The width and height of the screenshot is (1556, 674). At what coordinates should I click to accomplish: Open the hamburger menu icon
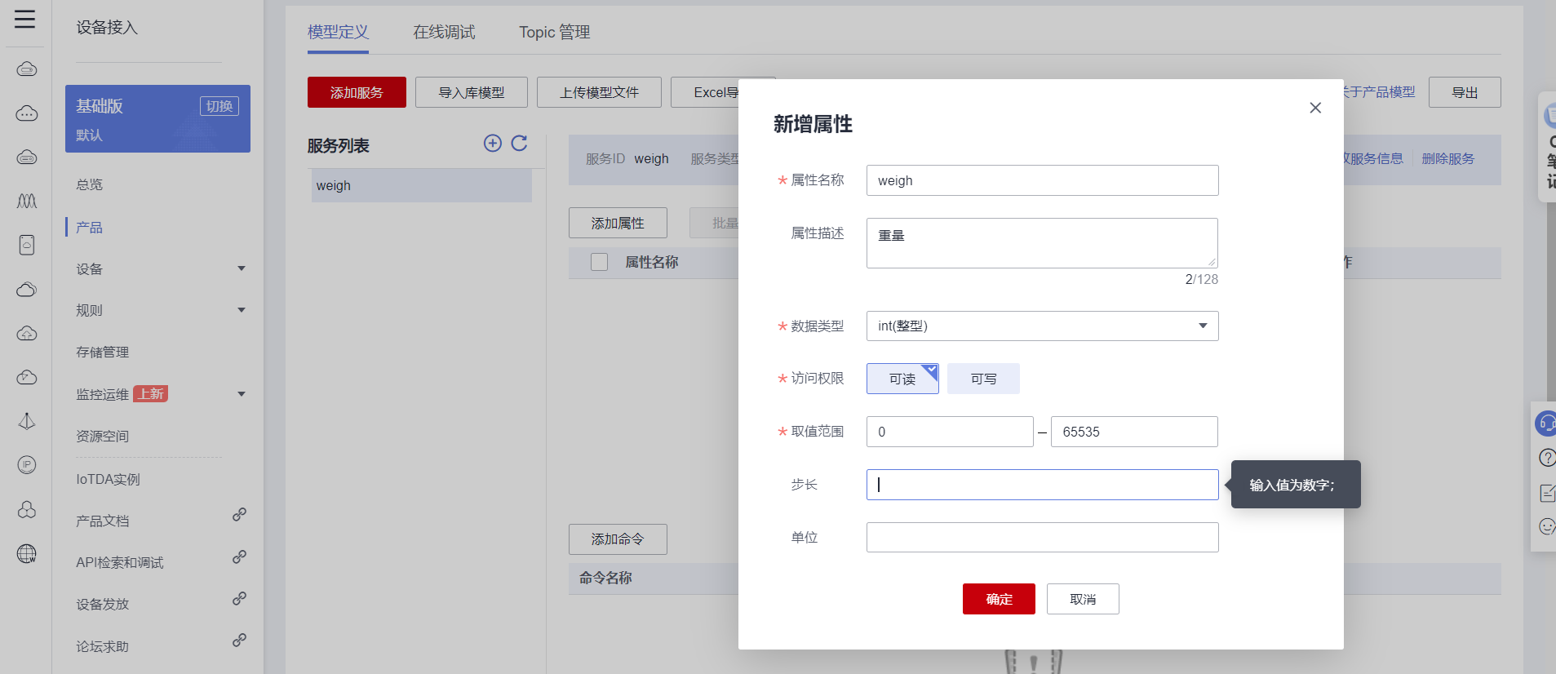(x=25, y=19)
